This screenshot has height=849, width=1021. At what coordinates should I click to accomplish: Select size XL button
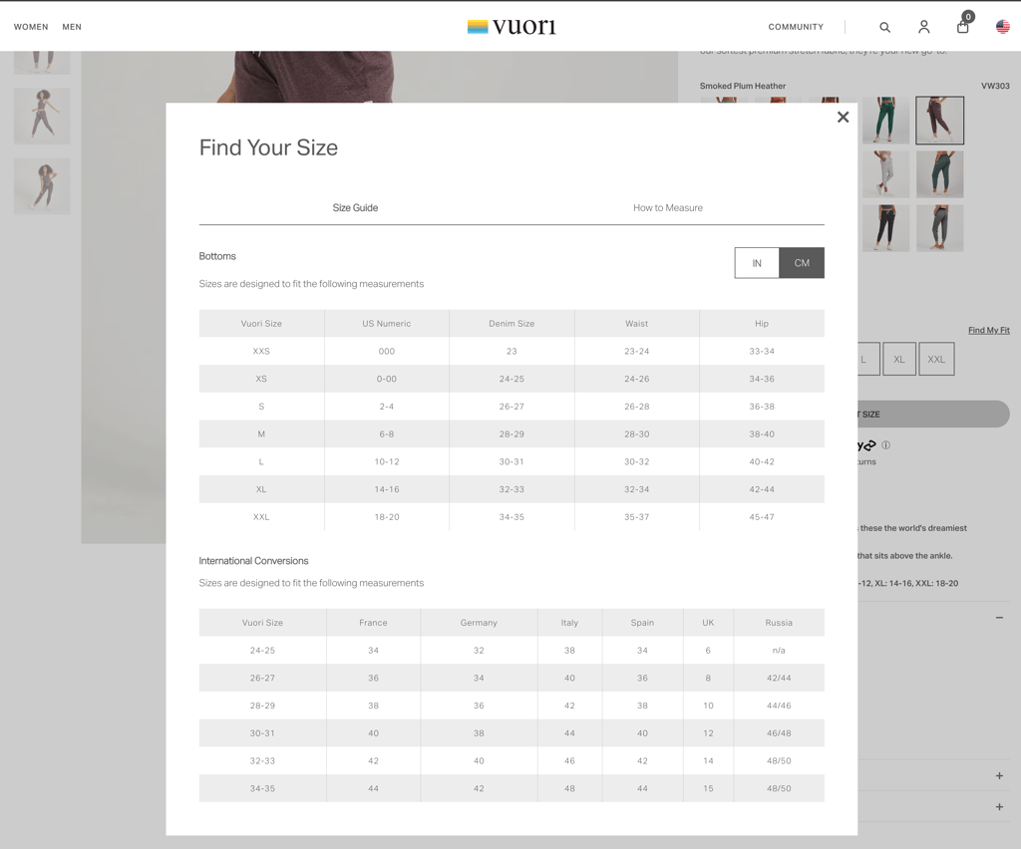click(898, 360)
